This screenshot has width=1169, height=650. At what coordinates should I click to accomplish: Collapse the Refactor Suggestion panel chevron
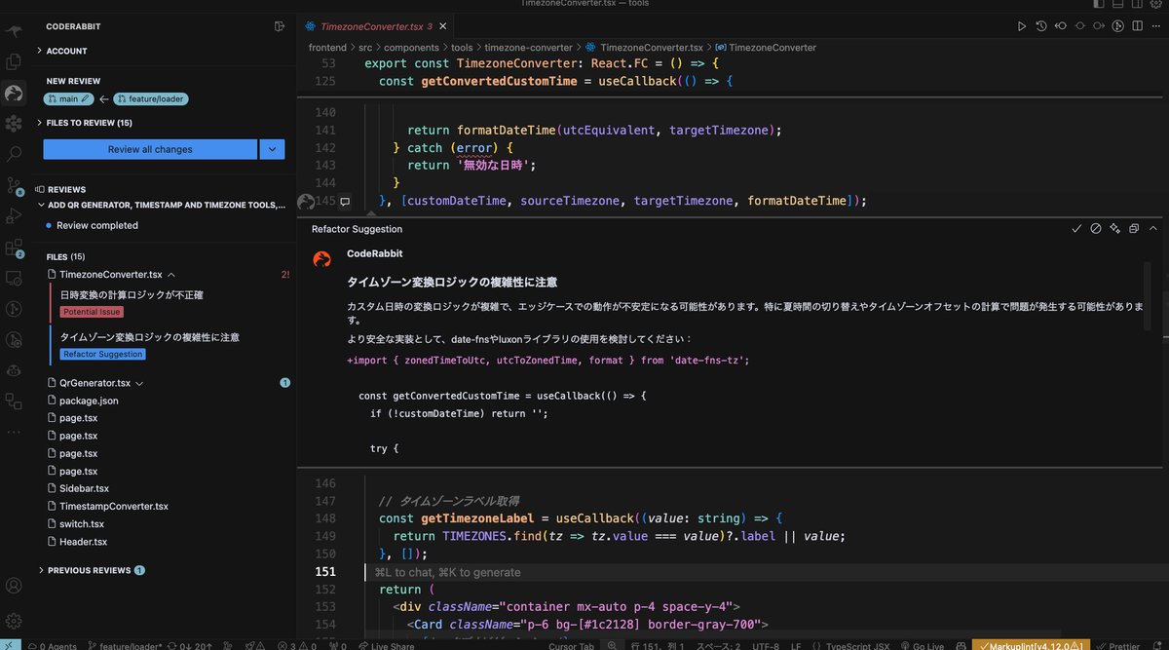point(1152,229)
